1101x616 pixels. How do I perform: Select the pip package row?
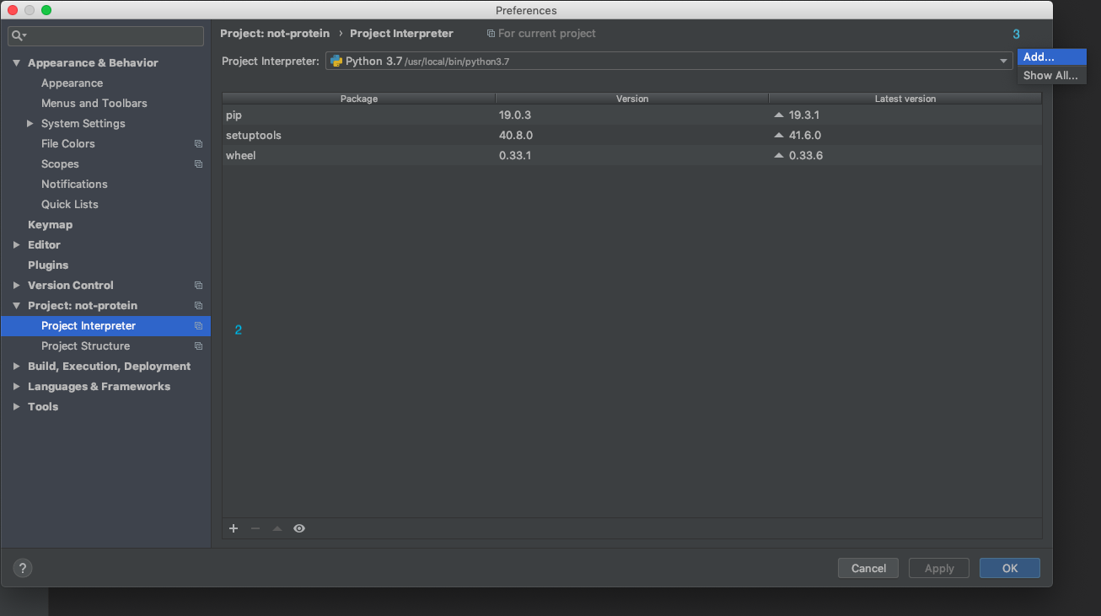(x=632, y=115)
